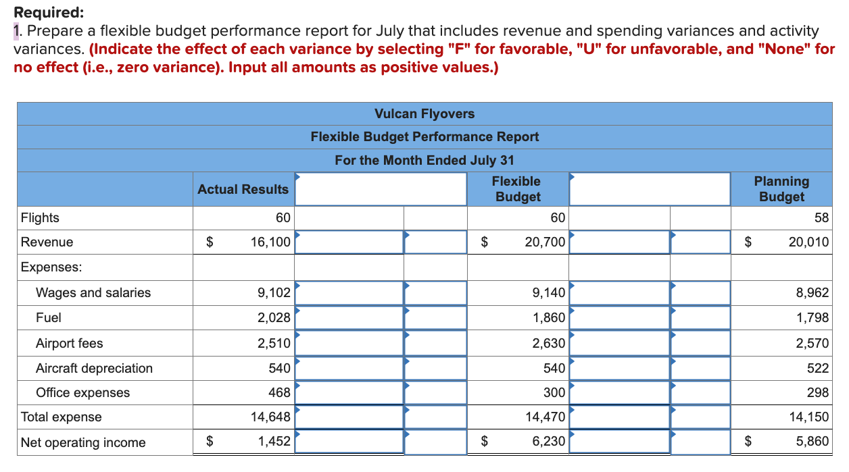
Task: Click Airport fees amount field right of actual 2,510
Action: [x=349, y=343]
